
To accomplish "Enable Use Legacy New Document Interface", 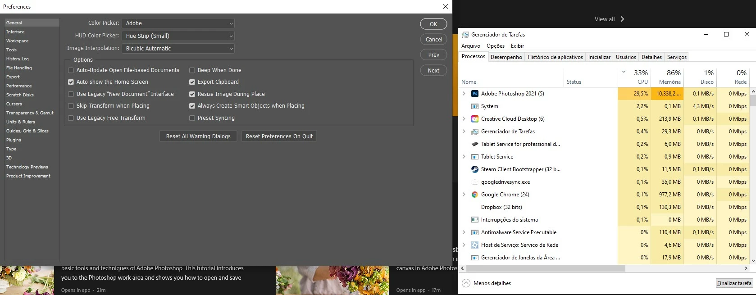I will tap(71, 94).
